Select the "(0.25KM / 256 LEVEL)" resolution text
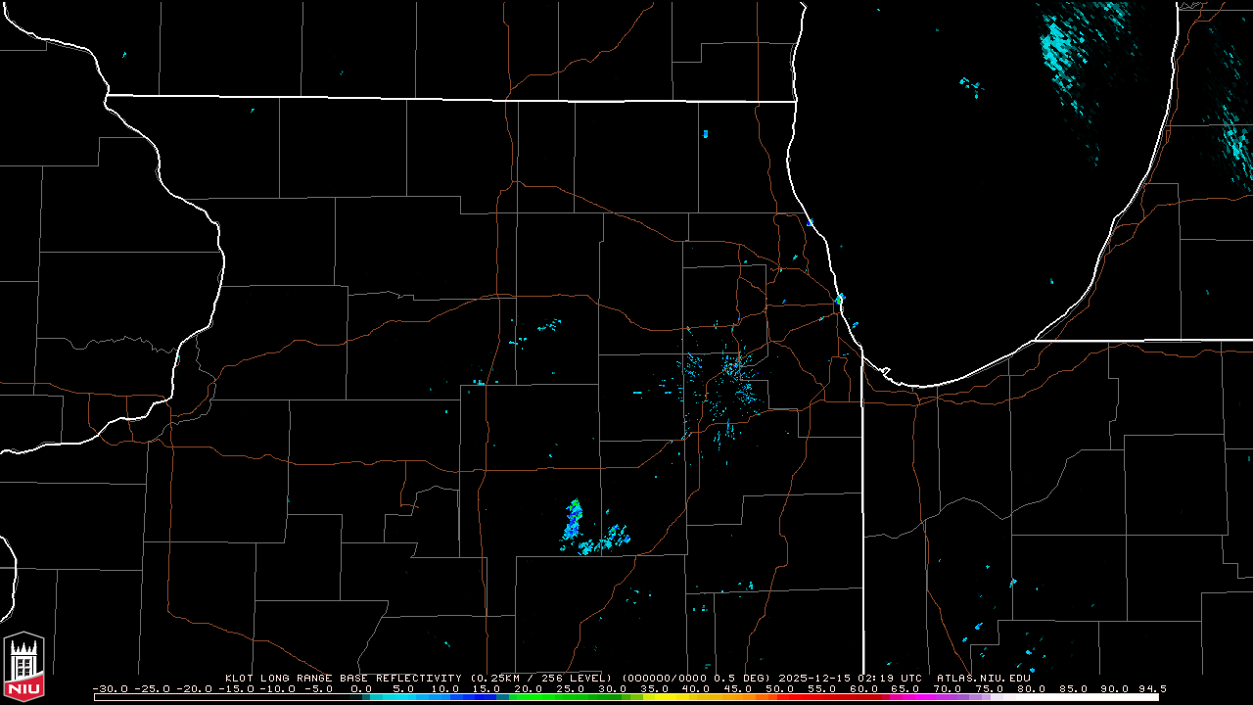Screen dimensions: 1253x705 tap(540, 678)
